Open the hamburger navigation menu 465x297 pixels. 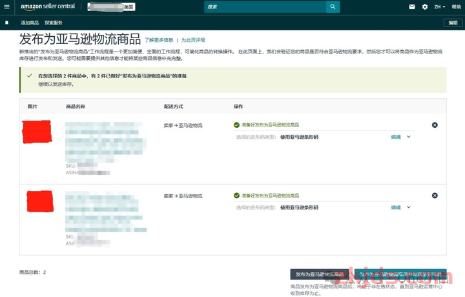click(6, 7)
